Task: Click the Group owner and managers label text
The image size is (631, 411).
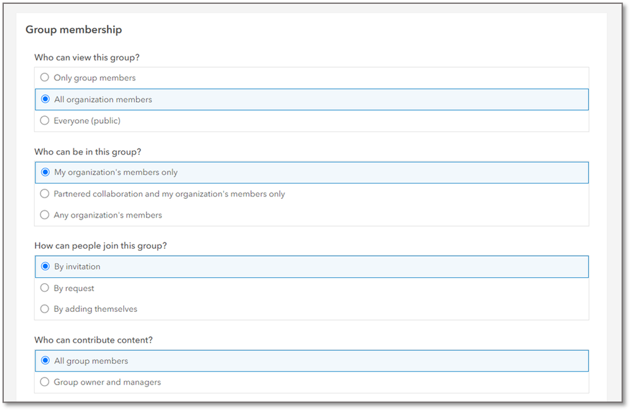Action: [107, 381]
